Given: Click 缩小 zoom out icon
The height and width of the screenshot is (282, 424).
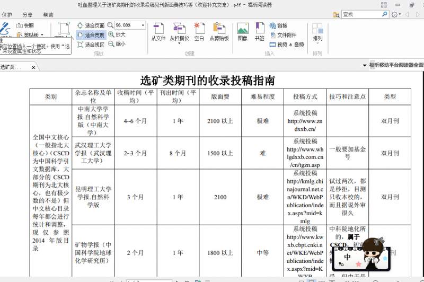Looking at the screenshot, I should coord(111,44).
